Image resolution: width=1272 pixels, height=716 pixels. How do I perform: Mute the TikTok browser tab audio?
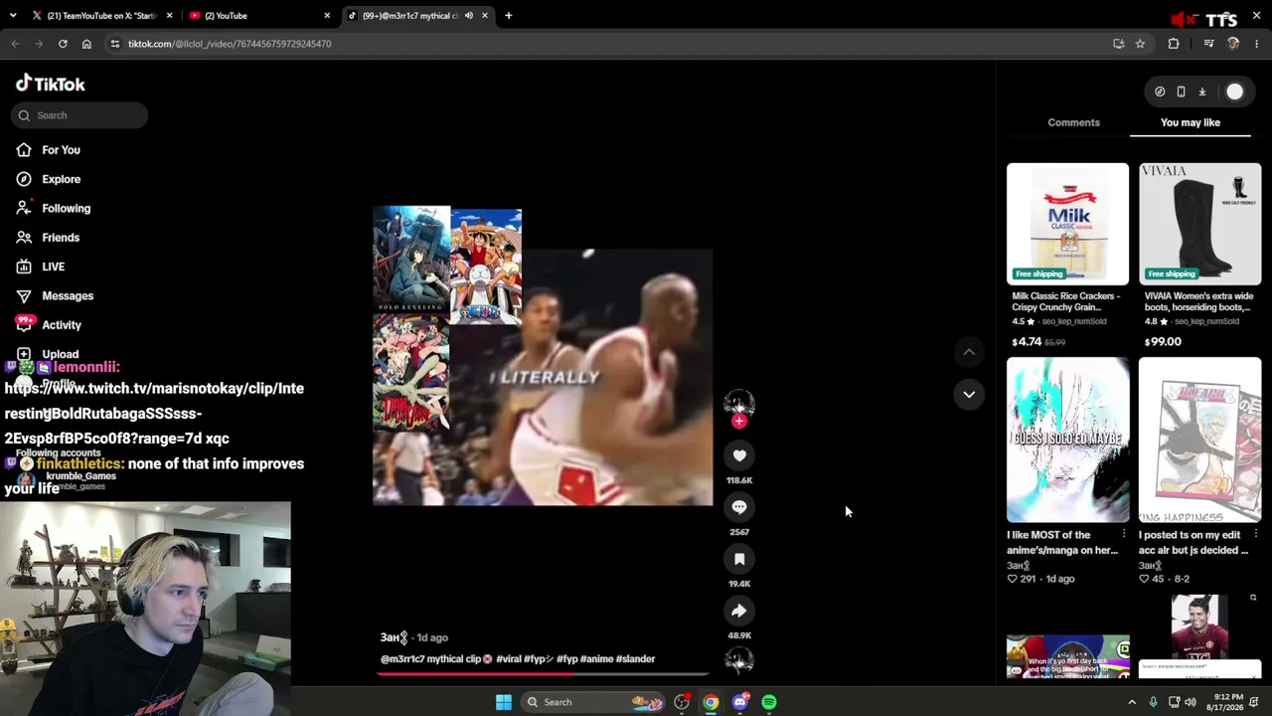point(468,16)
